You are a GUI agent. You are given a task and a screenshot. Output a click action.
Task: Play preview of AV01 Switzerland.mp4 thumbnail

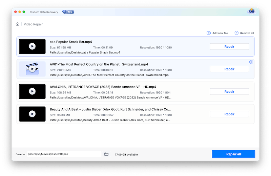pyautogui.click(x=32, y=69)
